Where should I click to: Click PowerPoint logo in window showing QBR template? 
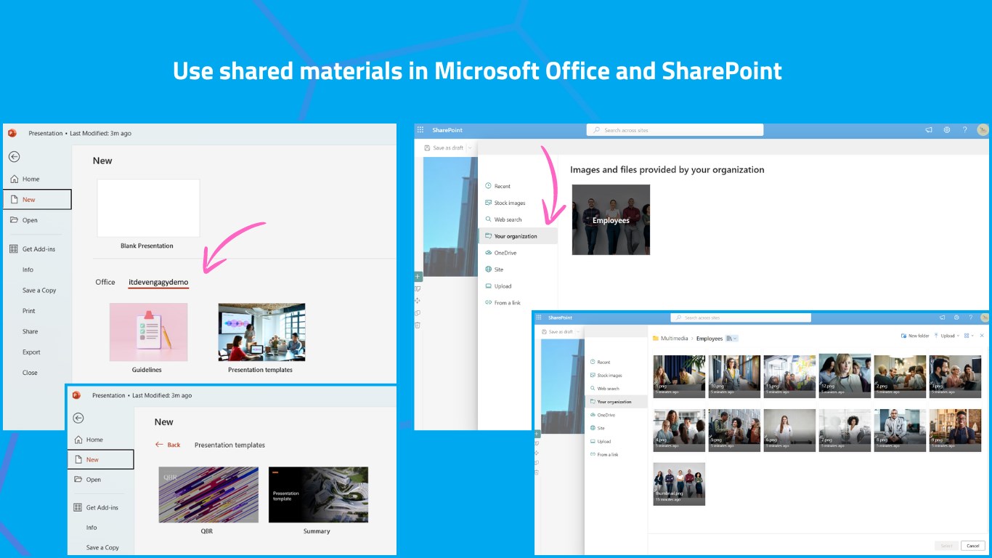[76, 395]
